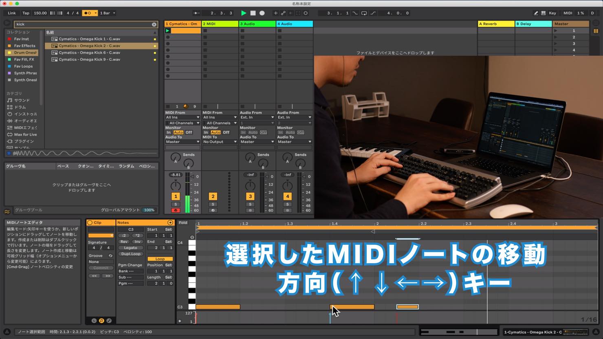Toggle the computer MIDI keyboard icon
The width and height of the screenshot is (603, 339).
(543, 13)
